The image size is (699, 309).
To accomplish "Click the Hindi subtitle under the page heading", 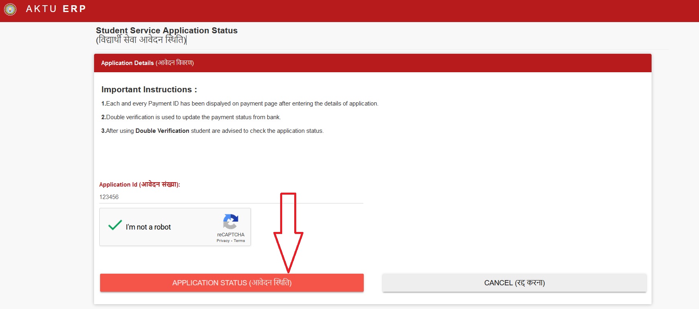I will 141,40.
